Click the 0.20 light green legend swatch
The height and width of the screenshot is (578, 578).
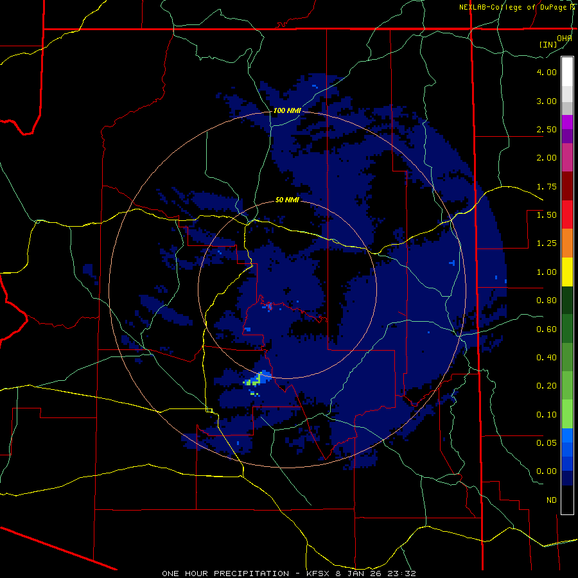[567, 385]
